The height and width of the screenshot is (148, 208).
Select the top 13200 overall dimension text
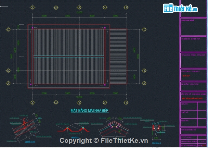click(79, 12)
